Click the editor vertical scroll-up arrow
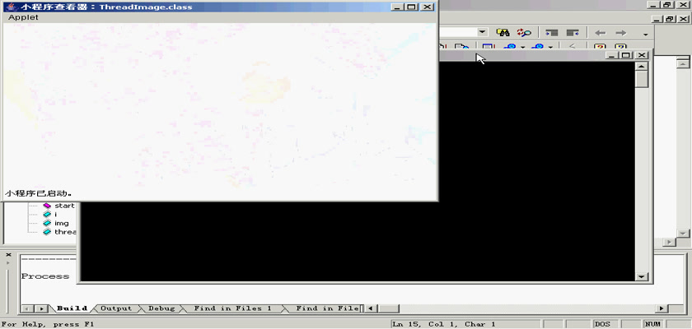 pyautogui.click(x=683, y=63)
